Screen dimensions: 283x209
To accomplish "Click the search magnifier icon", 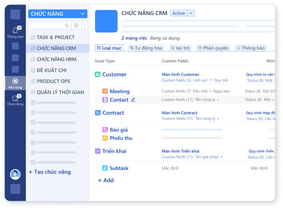I will (67, 25).
